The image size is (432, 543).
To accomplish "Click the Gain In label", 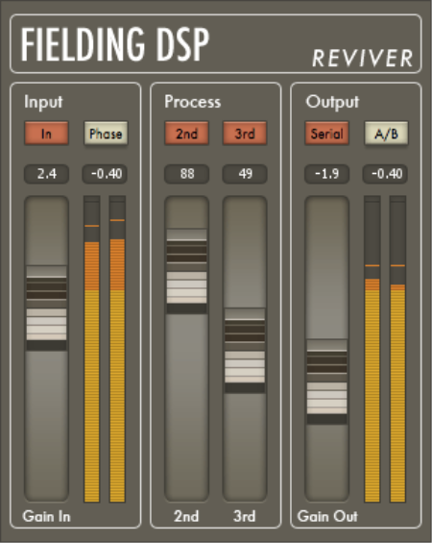I will pyautogui.click(x=46, y=516).
